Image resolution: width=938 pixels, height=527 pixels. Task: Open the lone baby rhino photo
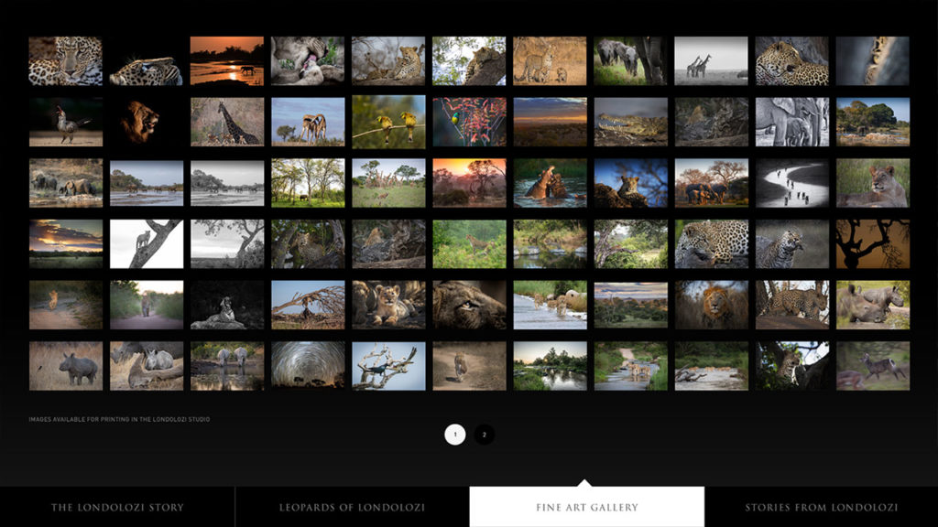pos(65,366)
